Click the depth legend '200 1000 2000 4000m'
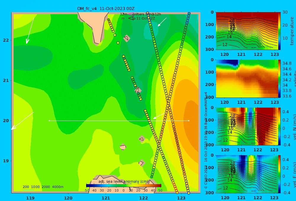Screen dimensions: 296x201 click(x=43, y=187)
